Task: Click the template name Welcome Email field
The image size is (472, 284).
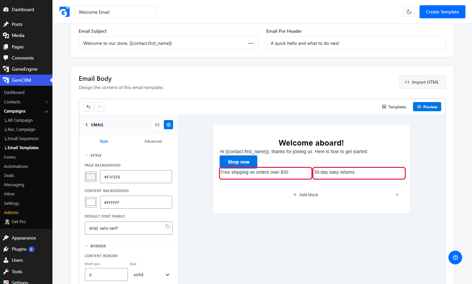Action: click(115, 12)
